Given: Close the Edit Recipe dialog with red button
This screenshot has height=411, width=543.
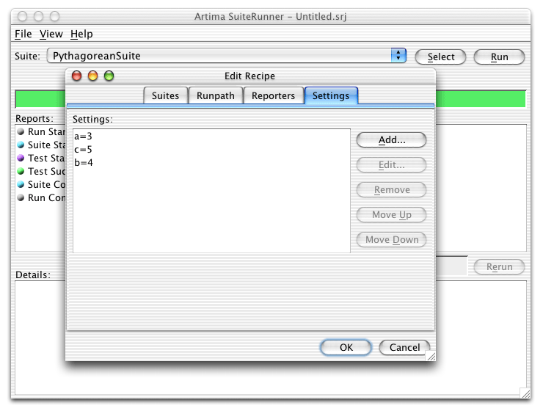Looking at the screenshot, I should (76, 76).
